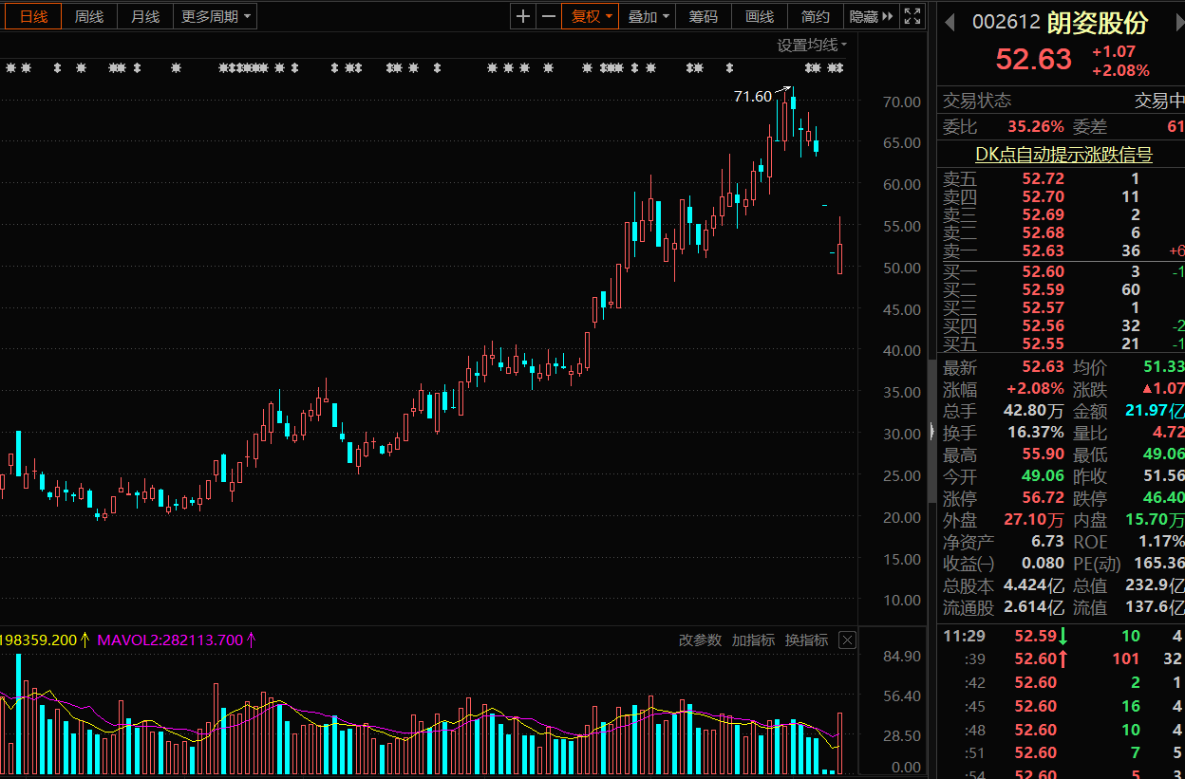Click the 71.60 high price marker
The height and width of the screenshot is (779, 1185).
point(753,97)
